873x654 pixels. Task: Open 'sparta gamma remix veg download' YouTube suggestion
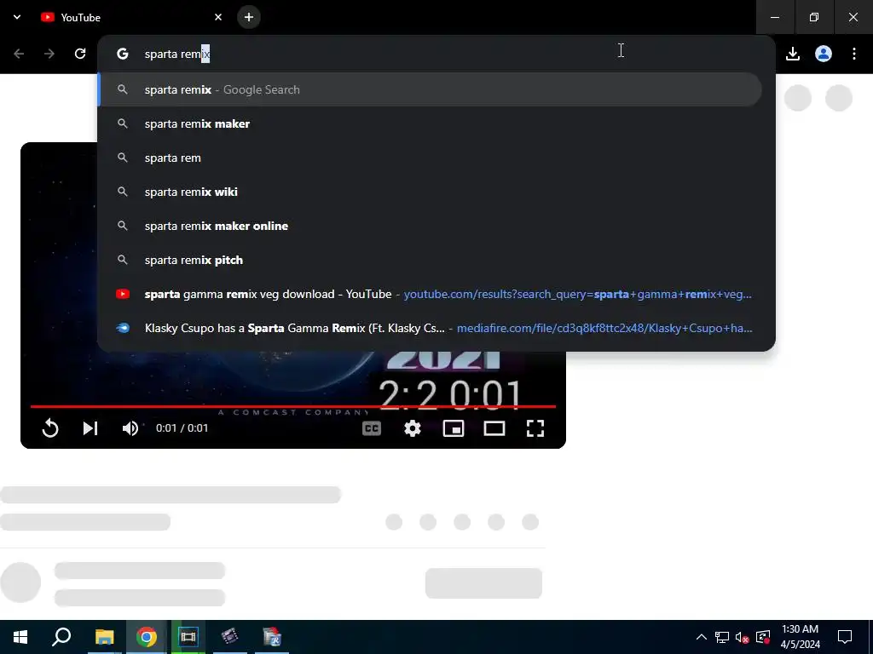coord(430,294)
